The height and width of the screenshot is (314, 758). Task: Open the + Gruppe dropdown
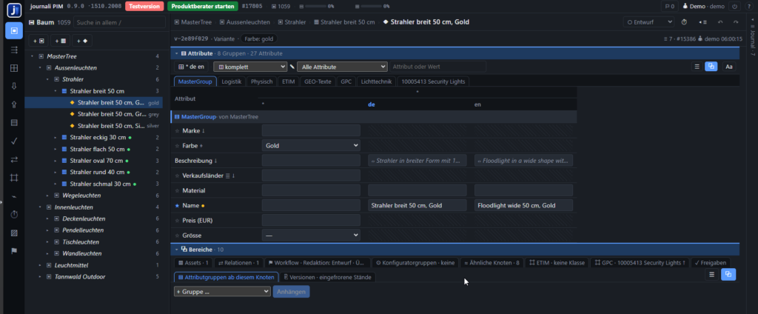pyautogui.click(x=222, y=292)
